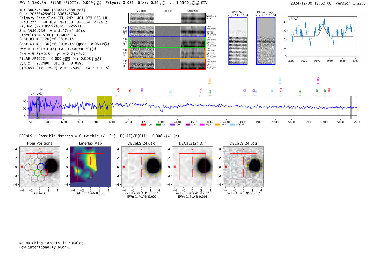Select the red-framed 2D spectrum row
Viewport: 385px width, 262px height.
coord(167,64)
